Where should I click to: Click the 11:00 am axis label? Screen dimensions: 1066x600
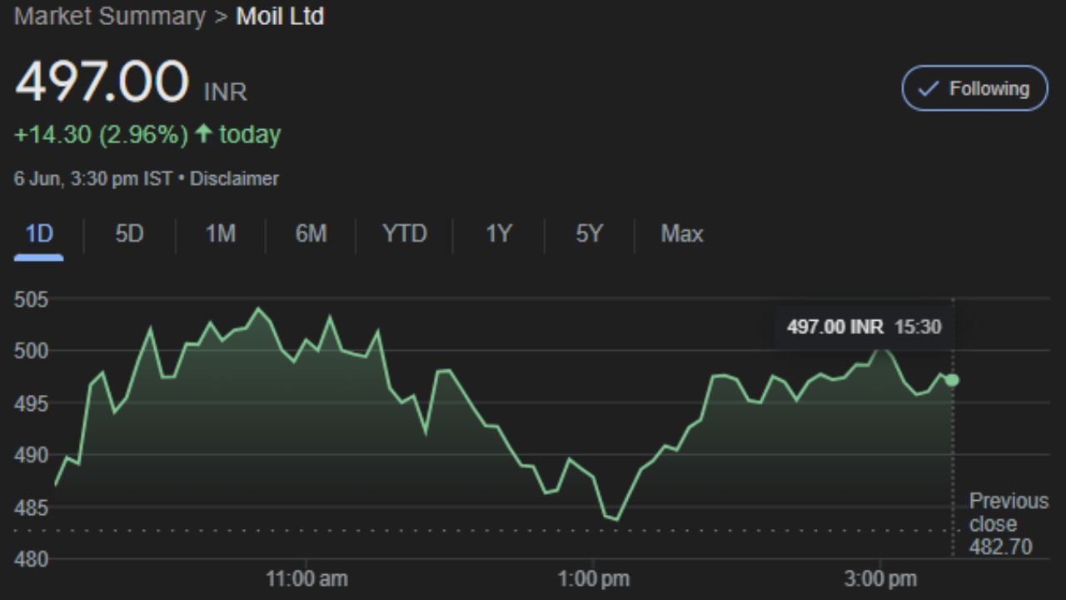tap(306, 578)
